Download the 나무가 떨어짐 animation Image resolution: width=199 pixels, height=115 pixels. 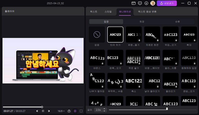coord(102,86)
